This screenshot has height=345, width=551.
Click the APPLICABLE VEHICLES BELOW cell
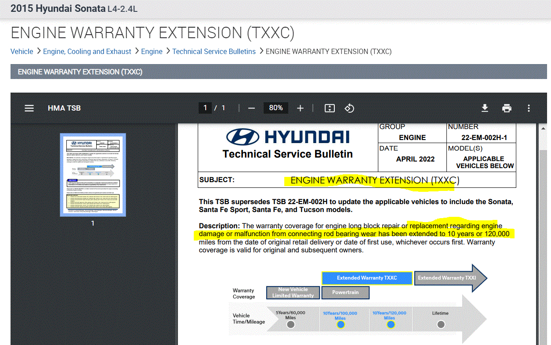point(484,162)
